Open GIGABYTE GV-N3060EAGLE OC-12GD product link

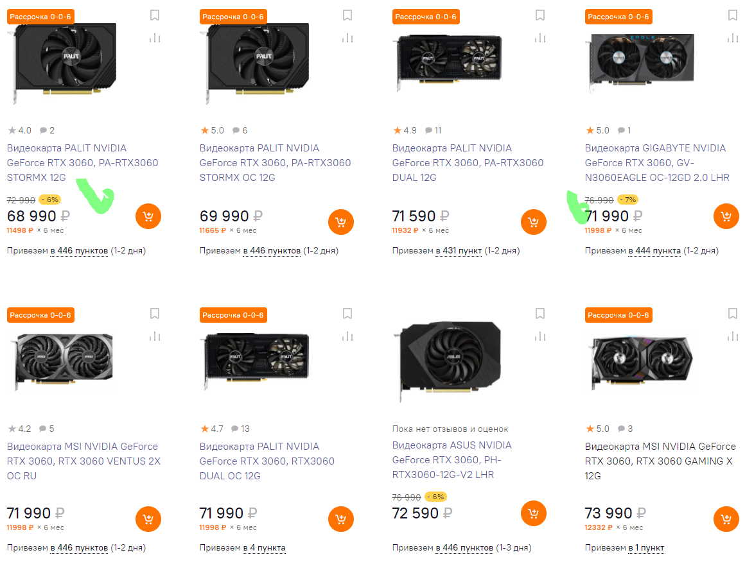[x=657, y=162]
